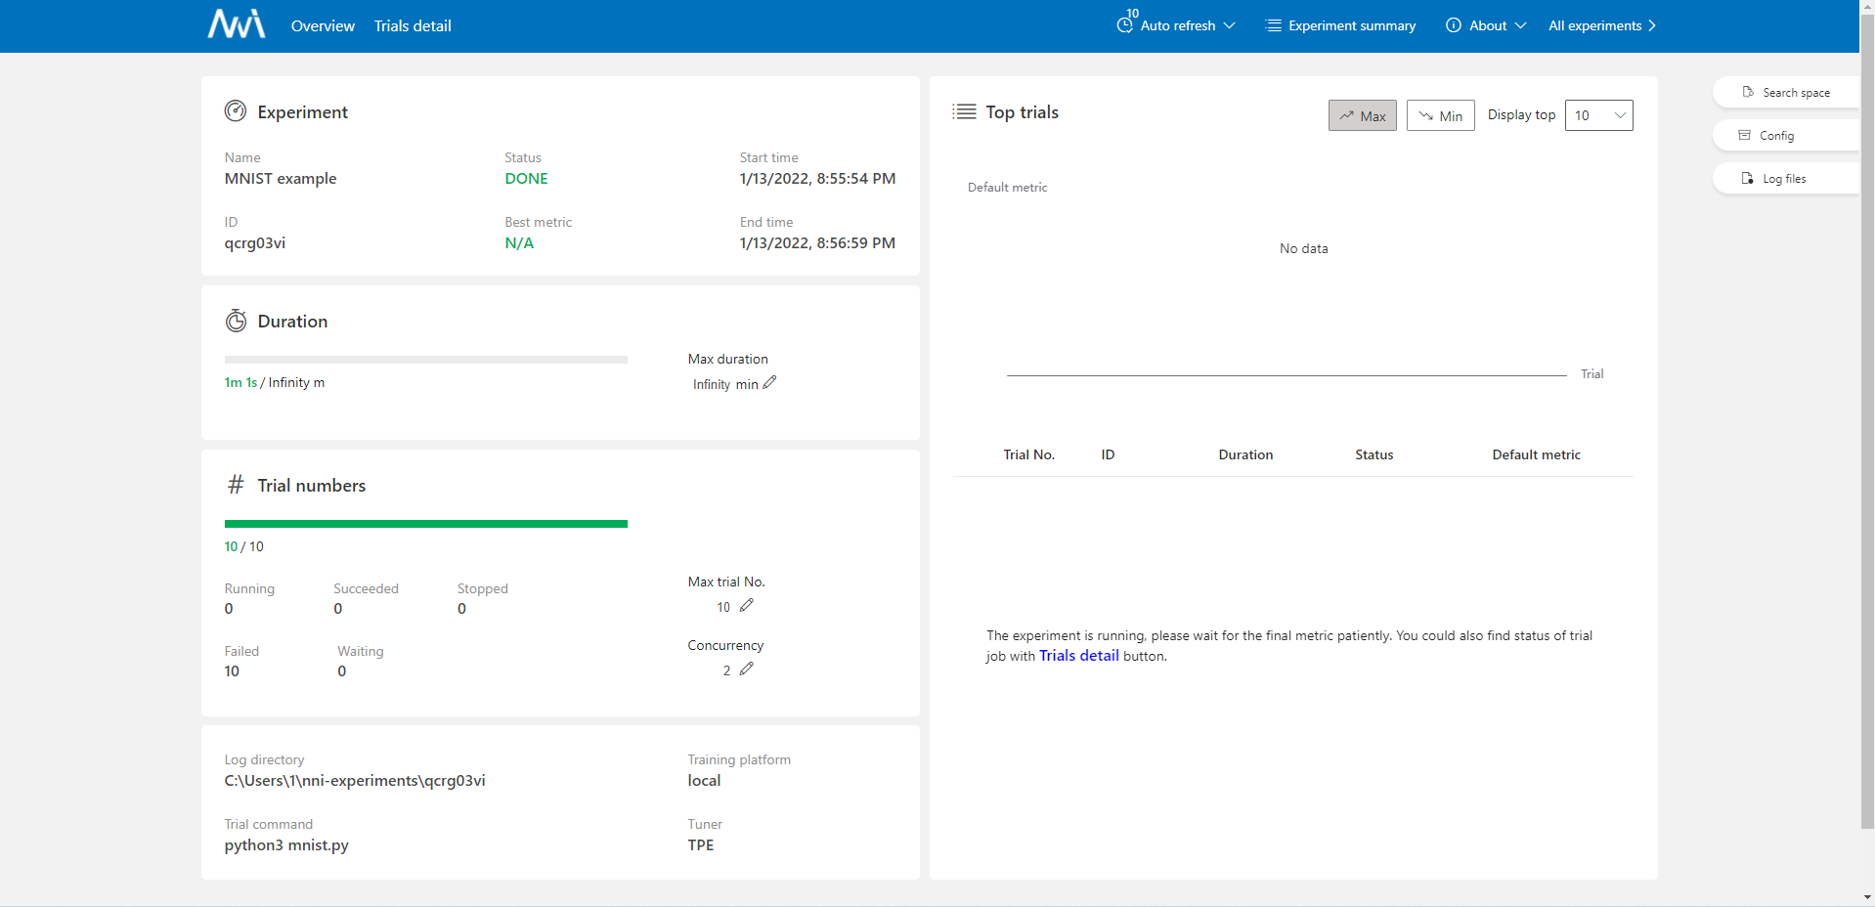The height and width of the screenshot is (907, 1875).
Task: Click experiment ID qcrg03vi
Action: pyautogui.click(x=255, y=243)
